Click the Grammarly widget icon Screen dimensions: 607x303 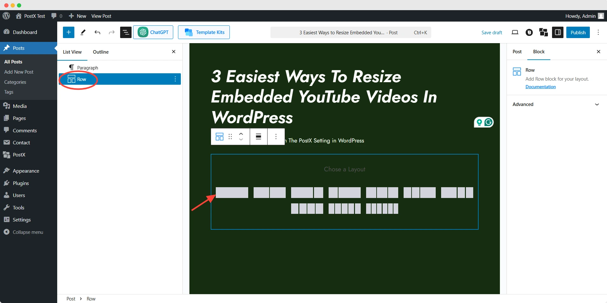[484, 122]
